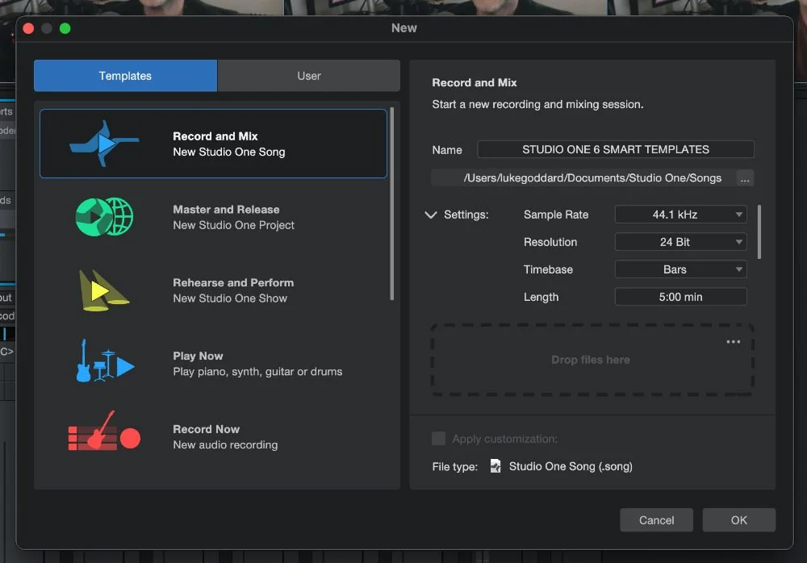The image size is (807, 563).
Task: Click the song Name input field
Action: tap(616, 149)
